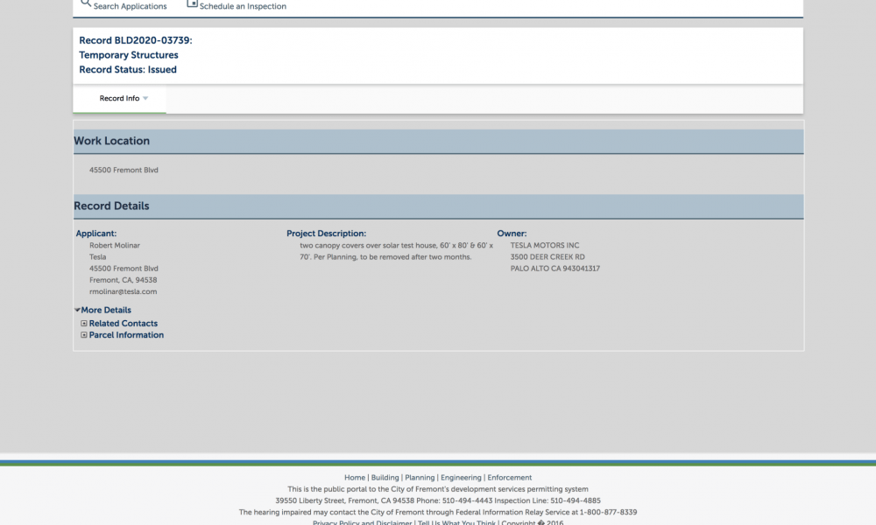The height and width of the screenshot is (525, 876).
Task: Click work location 45500 Fremont Blvd
Action: point(124,170)
